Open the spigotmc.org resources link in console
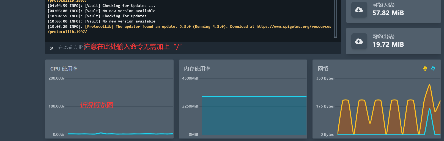444x141 pixels. tap(294, 27)
